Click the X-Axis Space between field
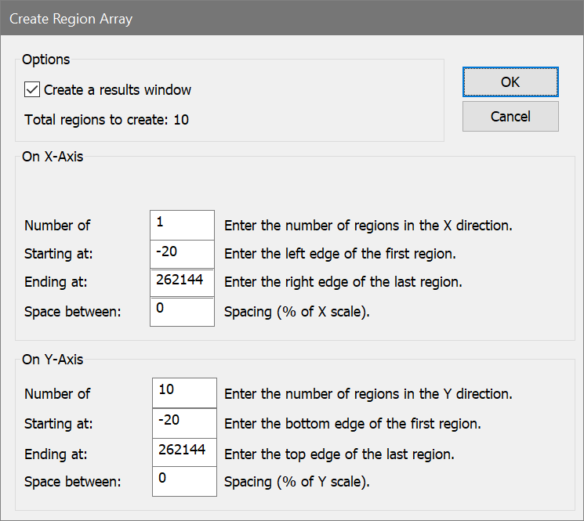This screenshot has height=521, width=584. (182, 311)
